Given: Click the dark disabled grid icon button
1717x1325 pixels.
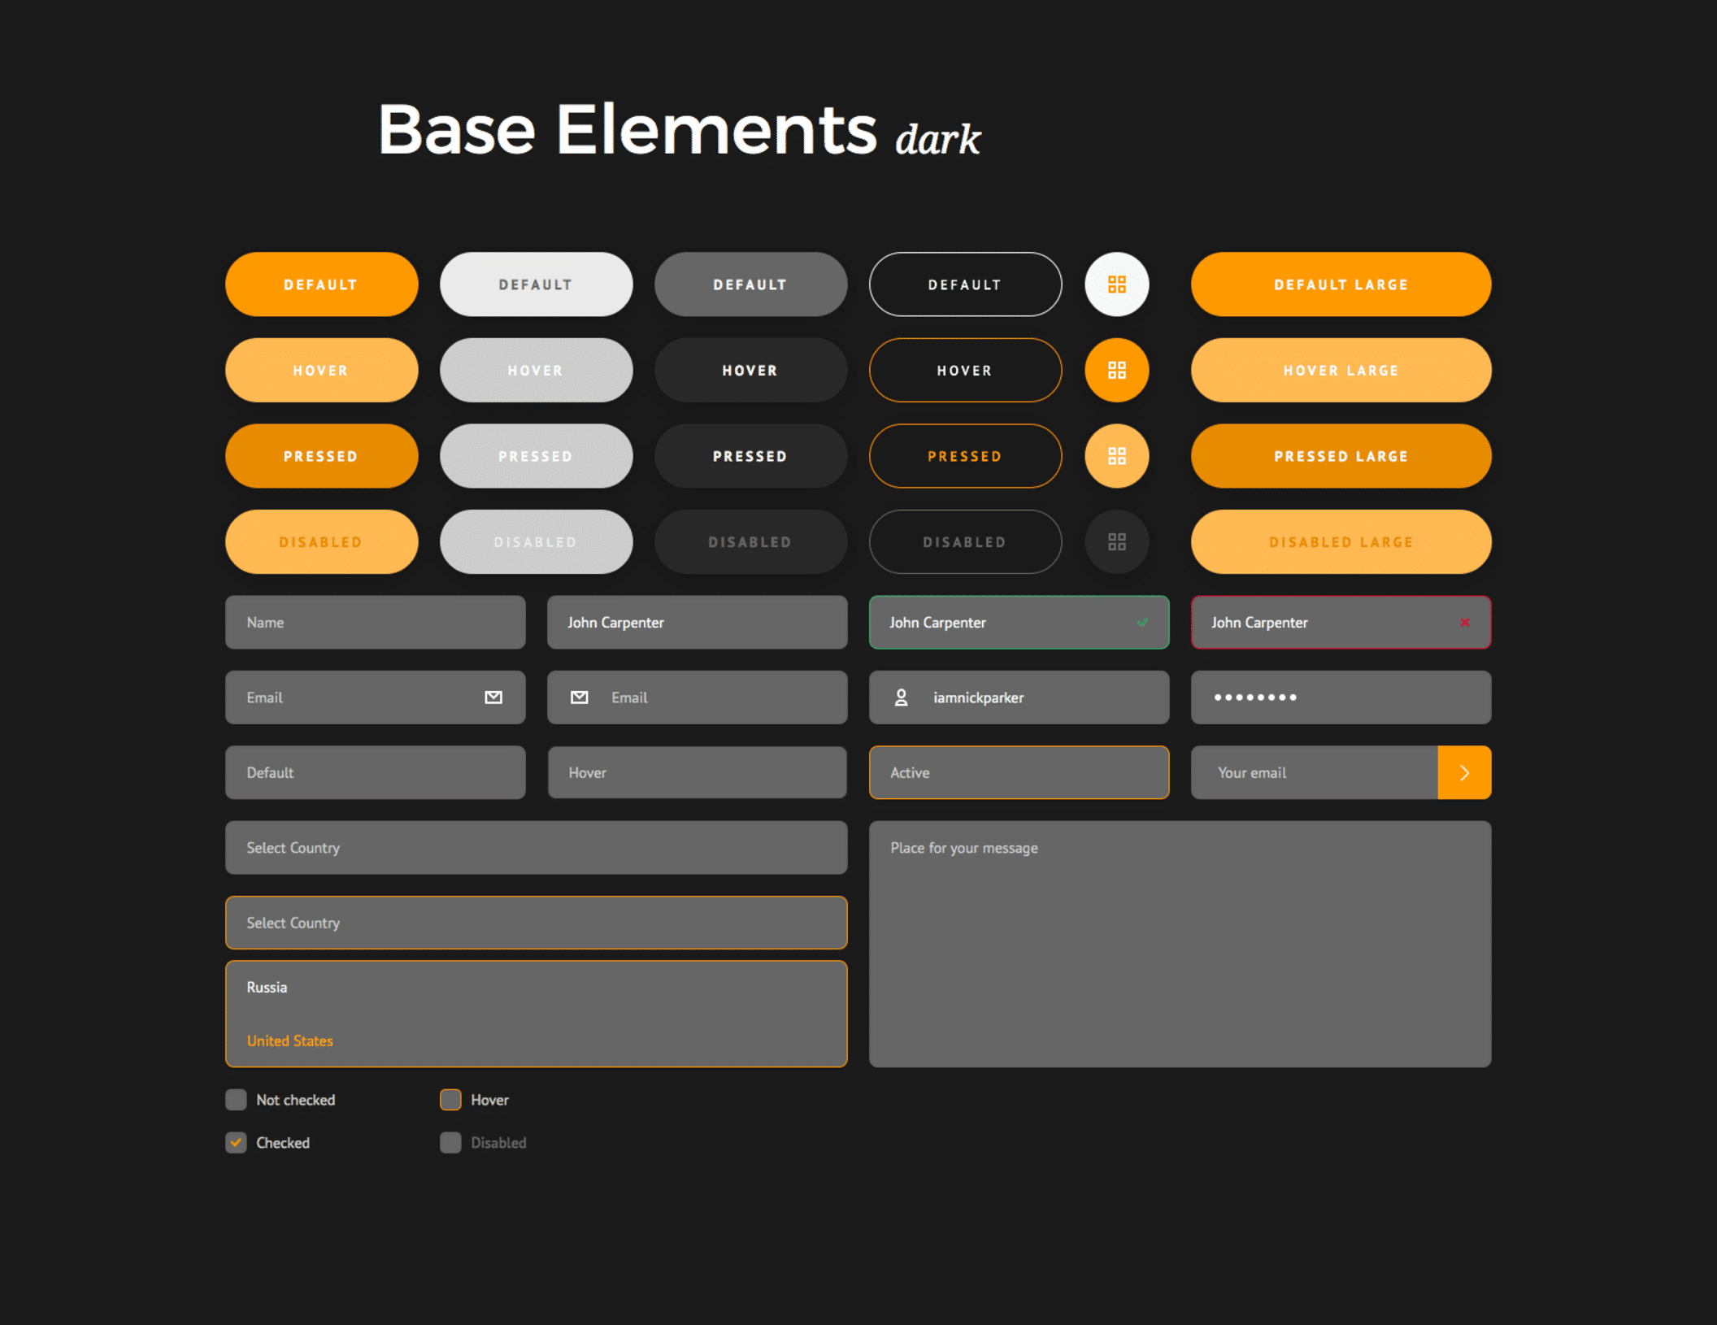Looking at the screenshot, I should click(1116, 542).
